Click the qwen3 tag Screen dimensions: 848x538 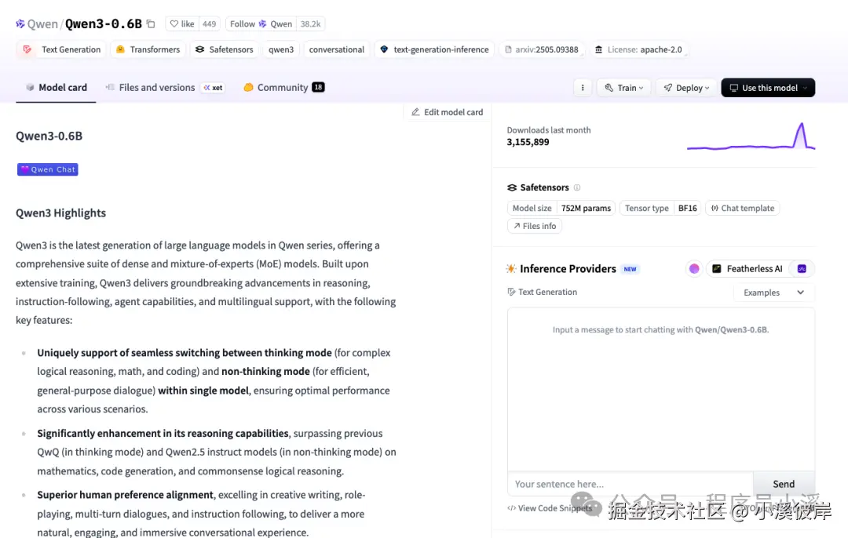[x=281, y=49]
